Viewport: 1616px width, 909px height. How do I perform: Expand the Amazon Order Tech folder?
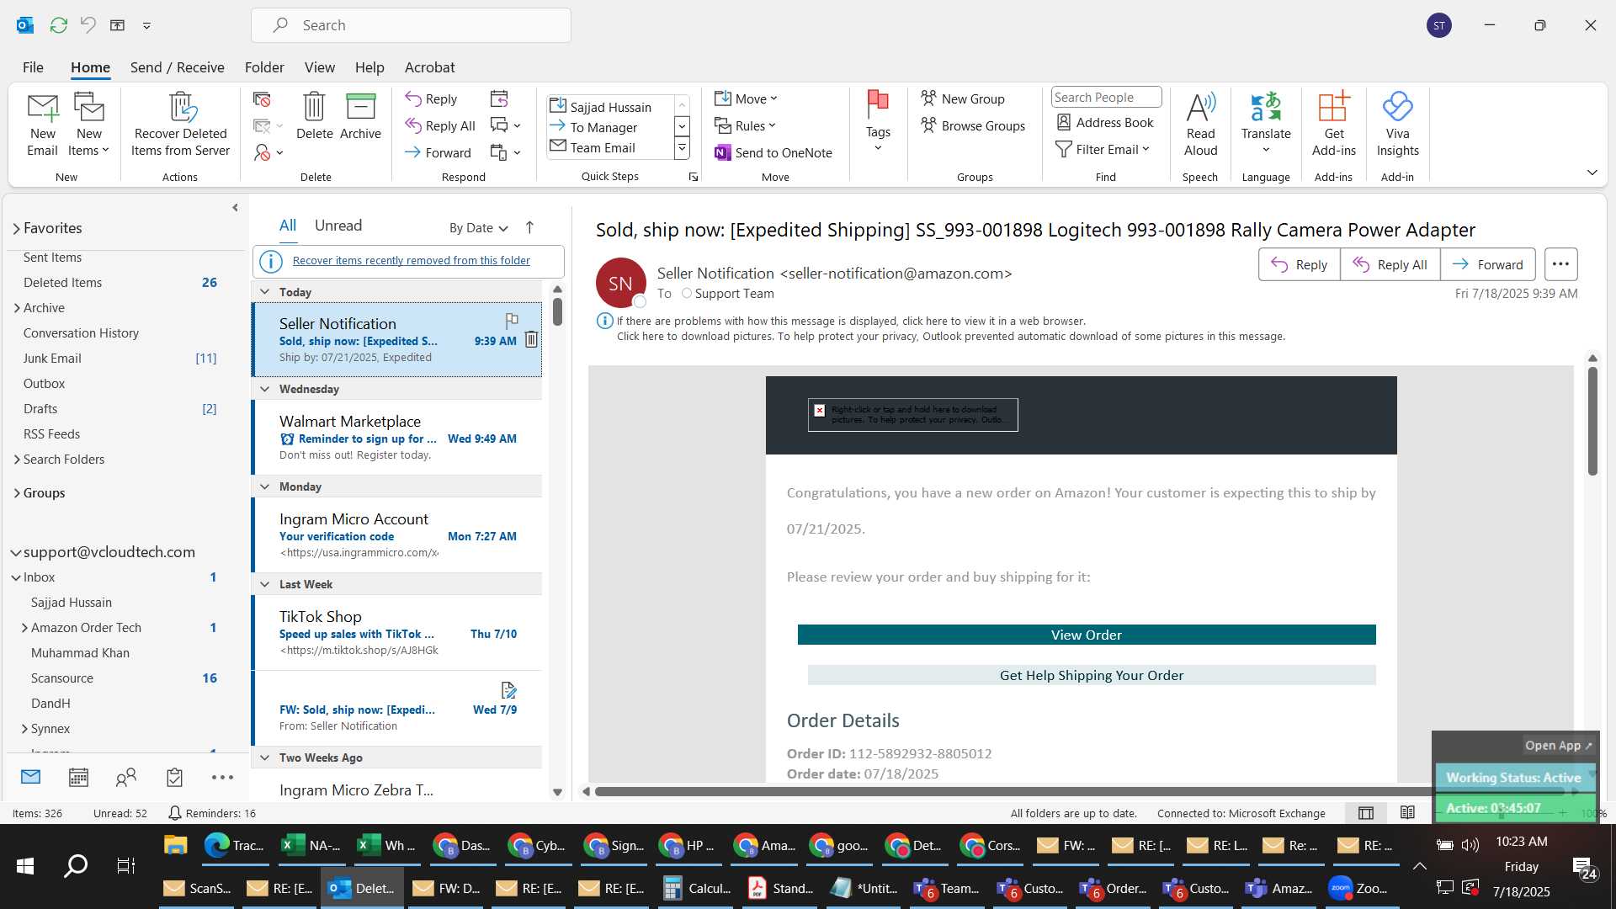tap(24, 628)
